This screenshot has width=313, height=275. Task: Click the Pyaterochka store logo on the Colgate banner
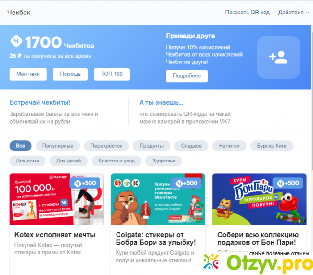[118, 183]
